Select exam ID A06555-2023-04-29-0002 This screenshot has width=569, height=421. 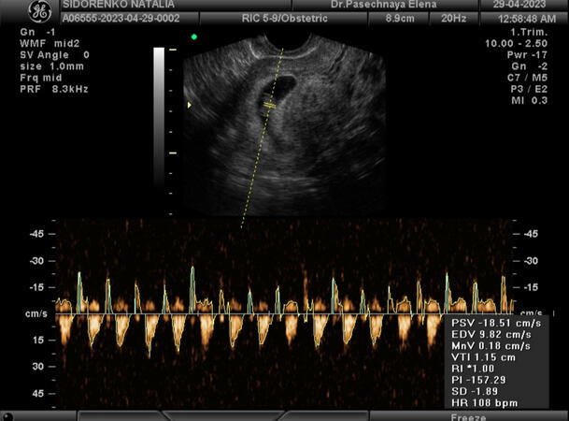tap(121, 18)
